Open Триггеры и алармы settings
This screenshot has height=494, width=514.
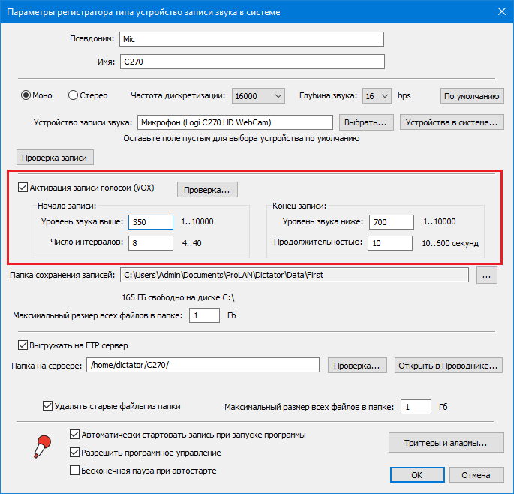pos(446,443)
